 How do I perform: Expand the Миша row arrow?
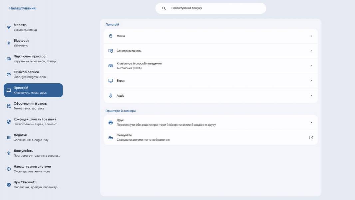click(311, 36)
